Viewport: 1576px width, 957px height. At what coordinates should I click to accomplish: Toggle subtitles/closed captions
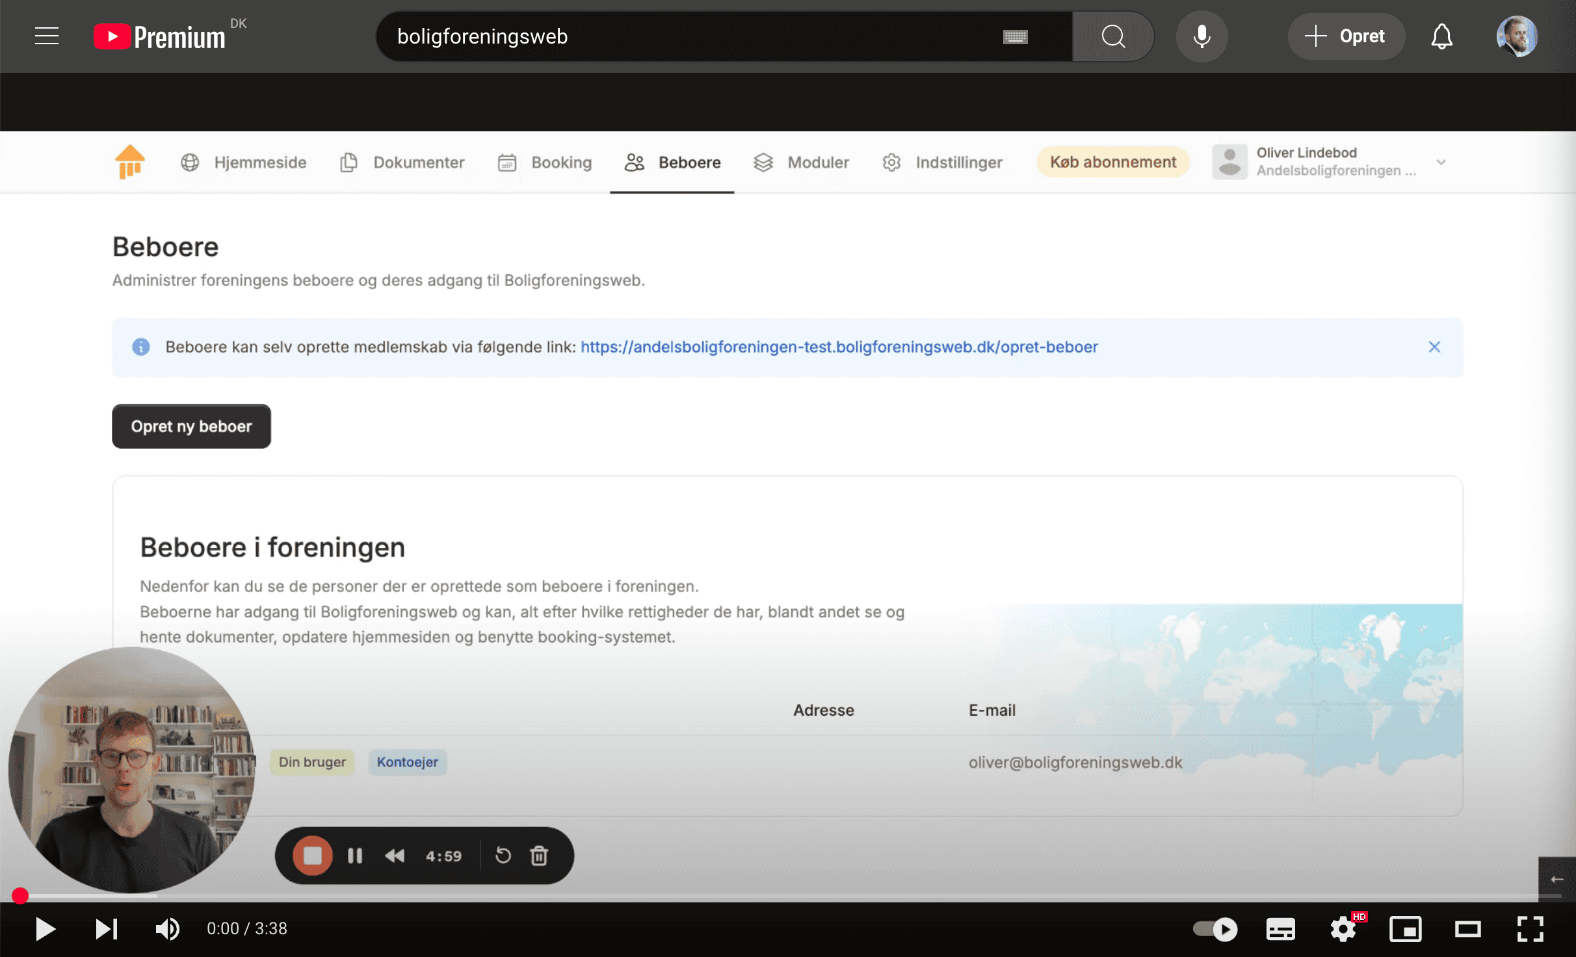point(1281,929)
